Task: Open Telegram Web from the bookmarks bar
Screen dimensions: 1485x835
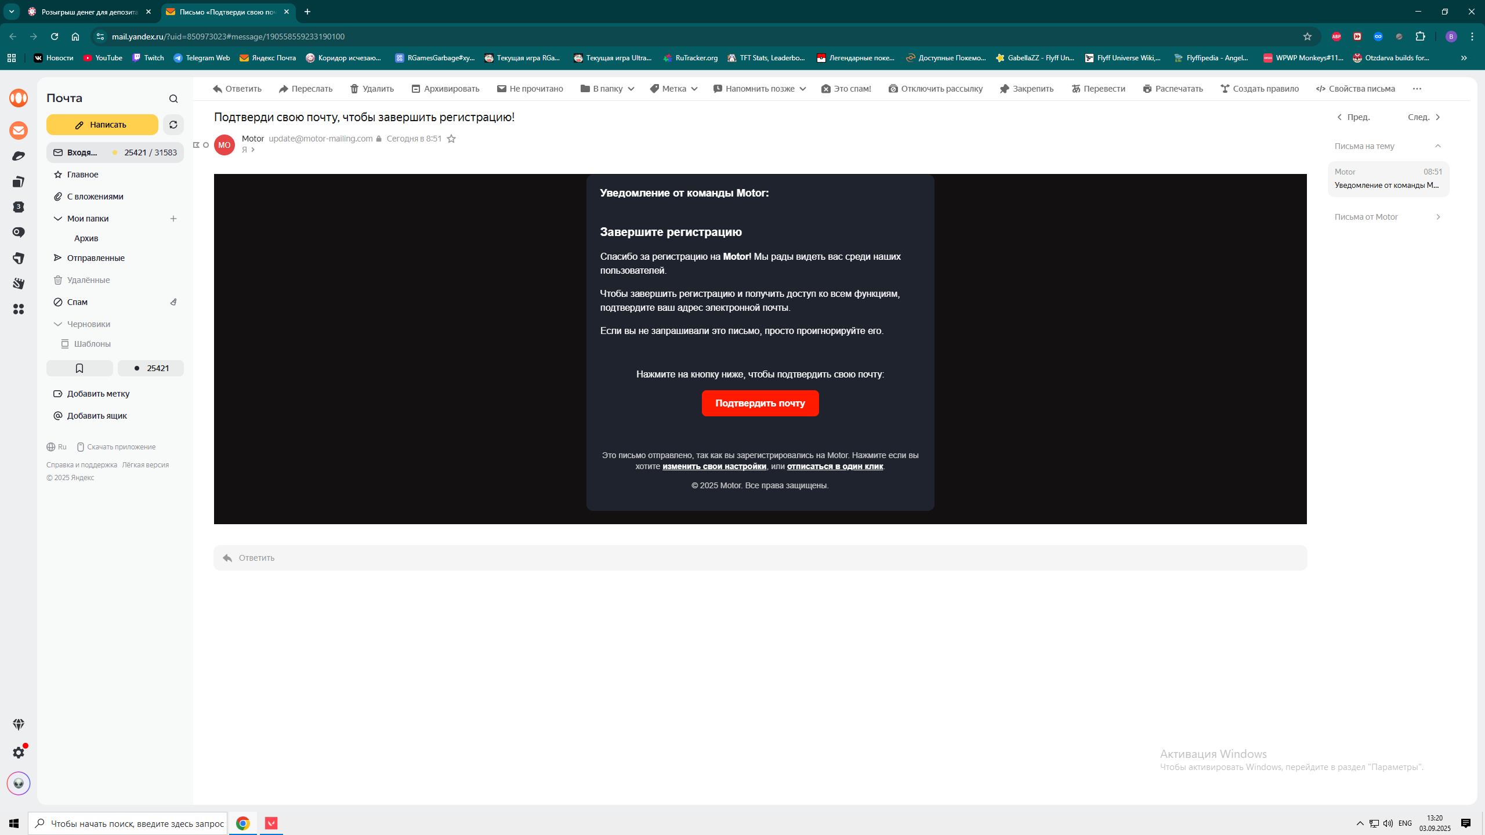Action: pos(201,57)
